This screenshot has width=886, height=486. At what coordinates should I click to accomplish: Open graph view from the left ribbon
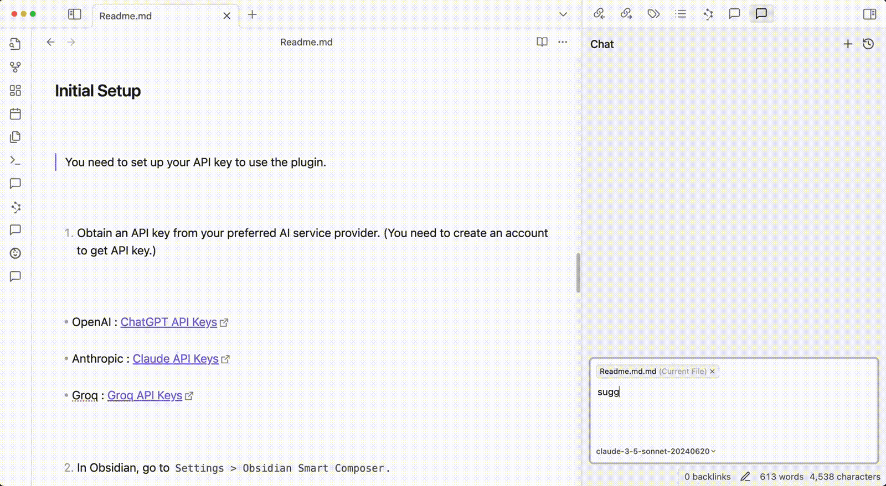pyautogui.click(x=16, y=67)
